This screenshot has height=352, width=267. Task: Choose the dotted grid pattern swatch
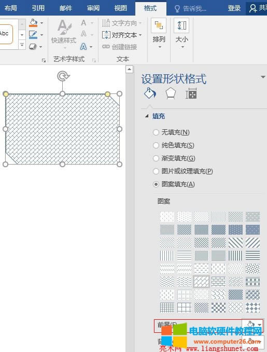point(184,294)
